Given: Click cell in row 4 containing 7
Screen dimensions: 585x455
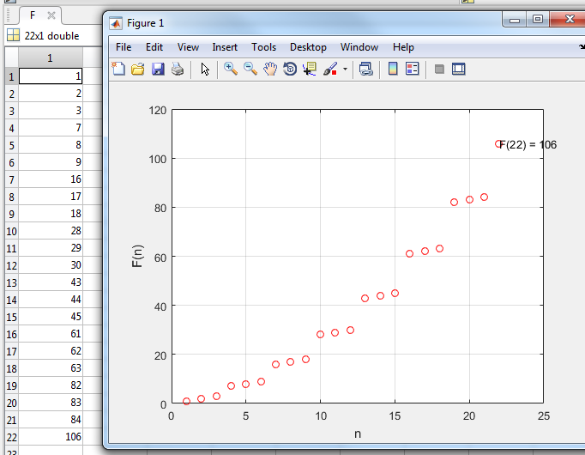Looking at the screenshot, I should tap(51, 128).
